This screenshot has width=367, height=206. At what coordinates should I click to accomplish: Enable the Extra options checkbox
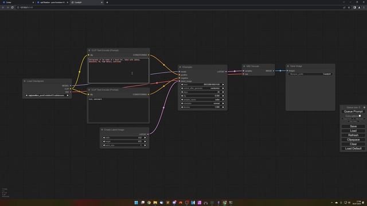pos(360,116)
